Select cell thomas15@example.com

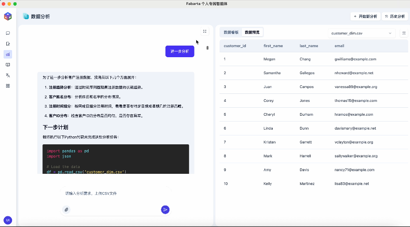coord(355,101)
